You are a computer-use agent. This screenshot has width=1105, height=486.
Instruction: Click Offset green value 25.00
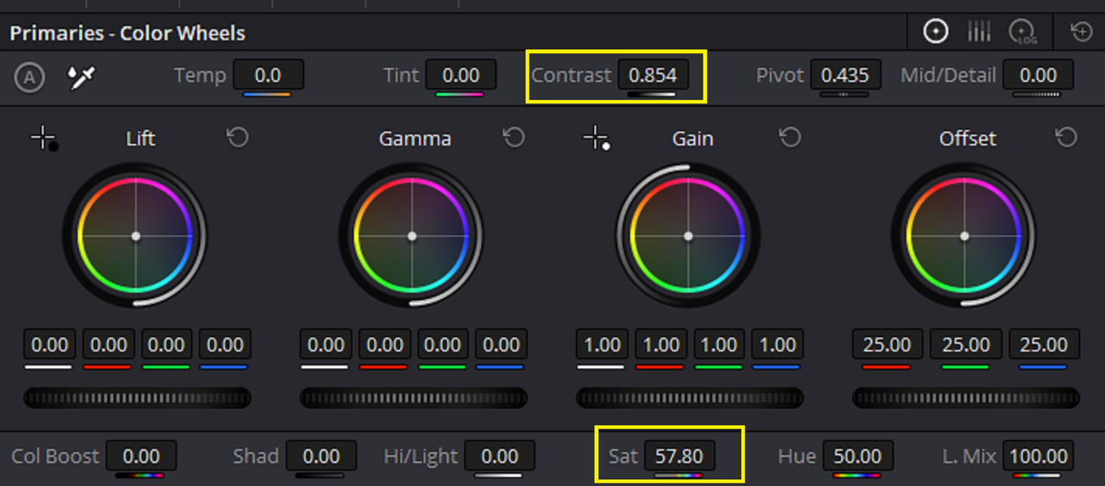pos(966,345)
